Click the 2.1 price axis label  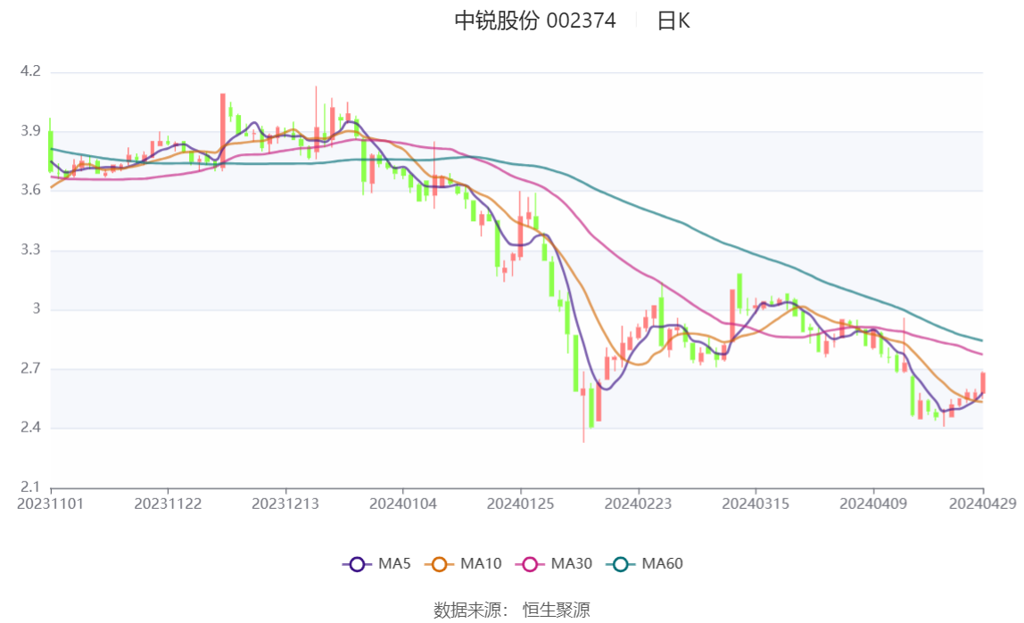(29, 487)
